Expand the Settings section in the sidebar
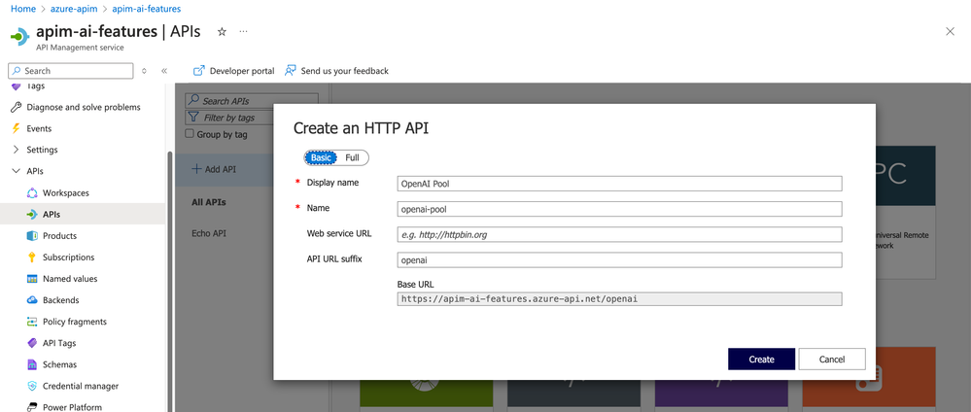Image resolution: width=971 pixels, height=412 pixels. tap(17, 150)
